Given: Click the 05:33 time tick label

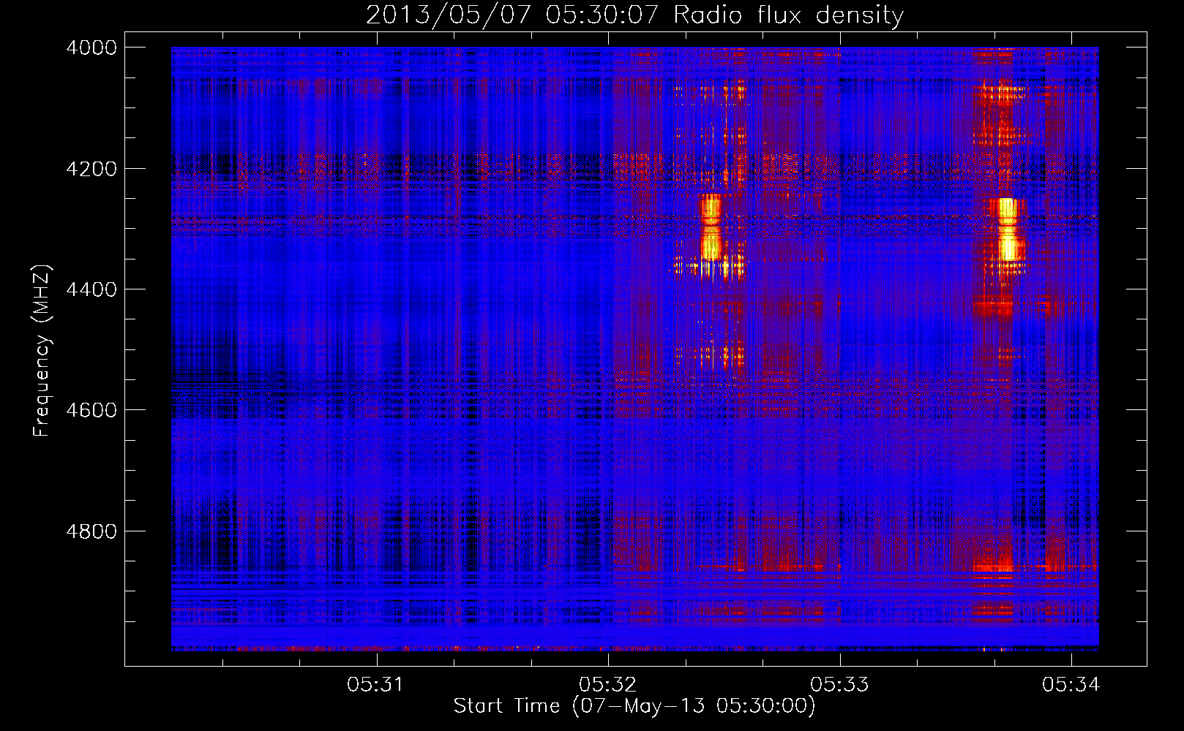Looking at the screenshot, I should pos(839,685).
